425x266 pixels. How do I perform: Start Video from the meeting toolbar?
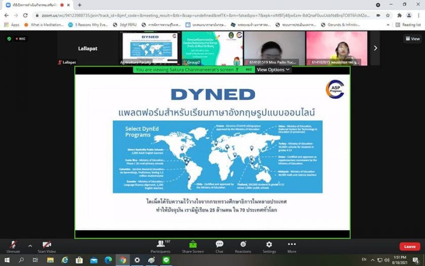[x=47, y=245]
